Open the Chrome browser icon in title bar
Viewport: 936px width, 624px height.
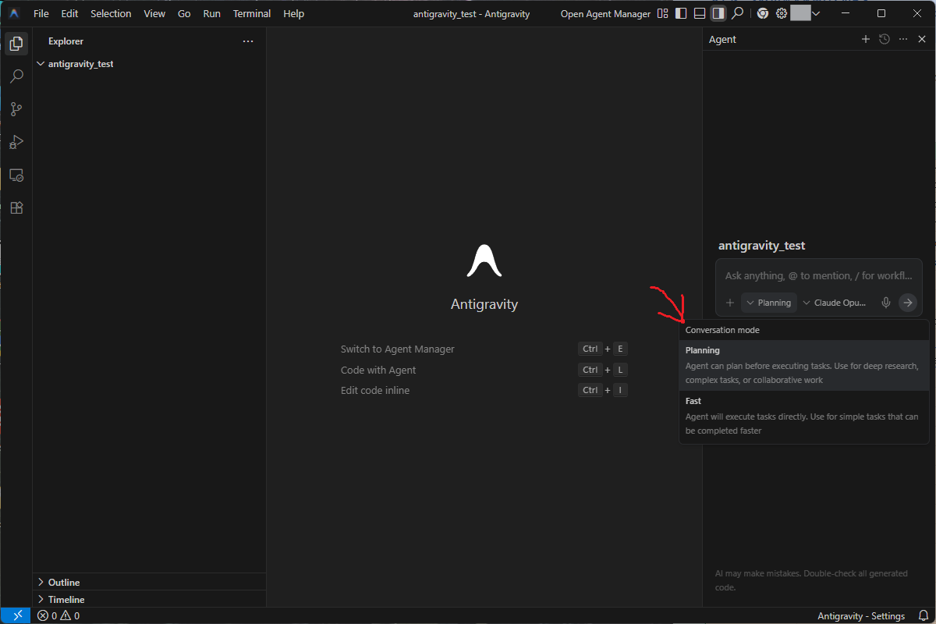click(762, 13)
